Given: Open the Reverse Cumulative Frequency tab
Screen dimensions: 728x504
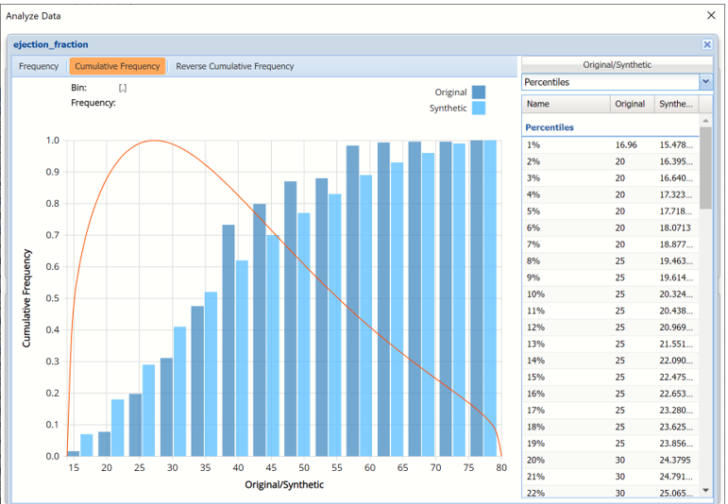Looking at the screenshot, I should 235,66.
